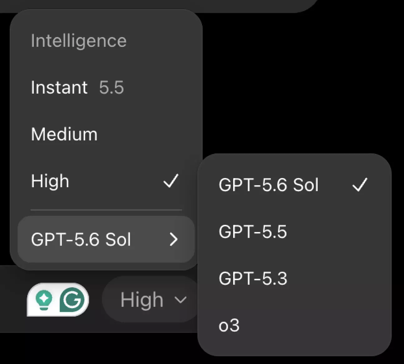Click the Grammarly widget white badge
The image size is (404, 364).
58,300
